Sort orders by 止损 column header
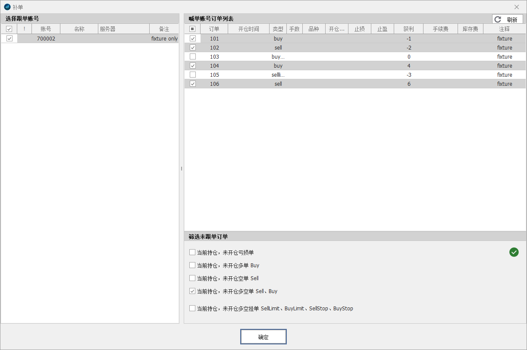Image resolution: width=527 pixels, height=350 pixels. [x=360, y=29]
